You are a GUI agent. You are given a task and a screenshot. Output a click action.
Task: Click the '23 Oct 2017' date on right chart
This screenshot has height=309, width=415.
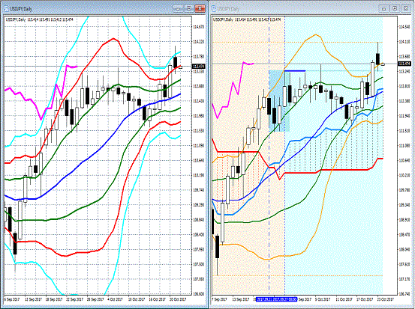[386, 299]
